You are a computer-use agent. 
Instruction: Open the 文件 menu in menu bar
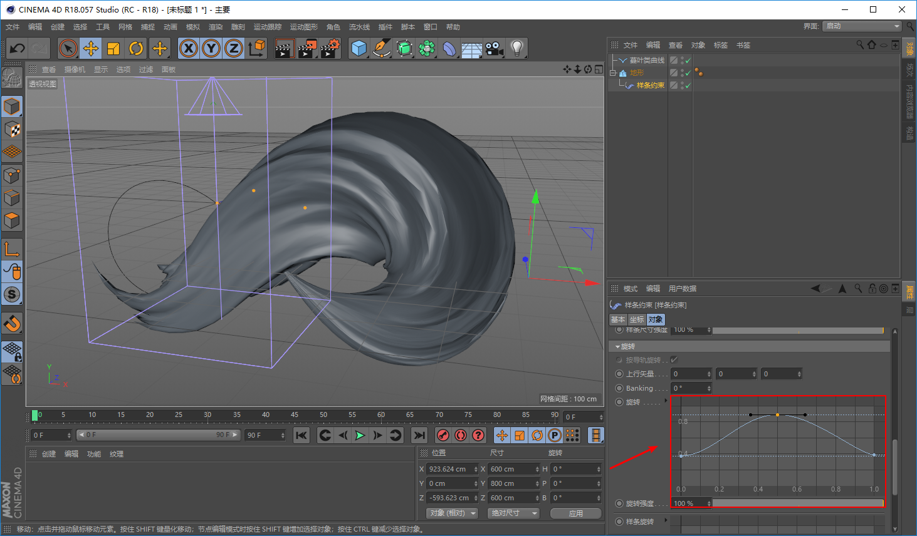pos(13,27)
